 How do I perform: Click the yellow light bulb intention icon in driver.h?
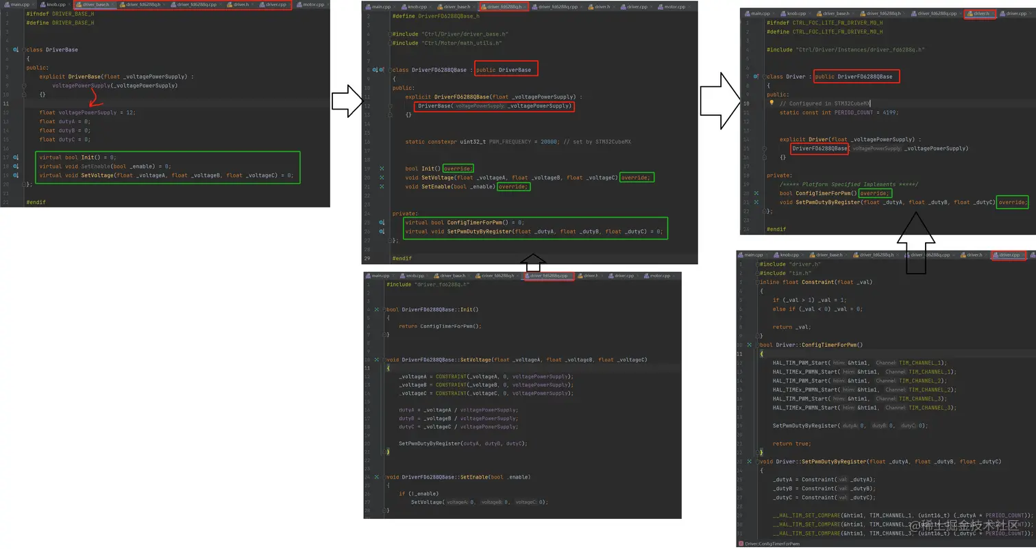pos(771,103)
